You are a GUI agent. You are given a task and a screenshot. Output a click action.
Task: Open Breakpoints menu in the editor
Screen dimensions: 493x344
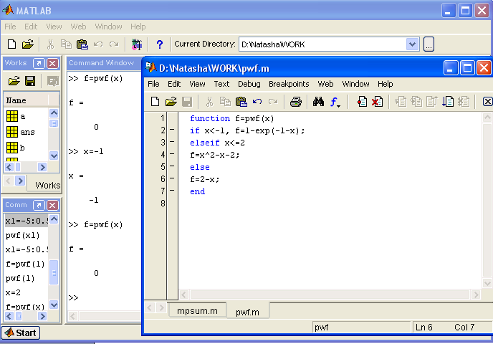click(289, 84)
